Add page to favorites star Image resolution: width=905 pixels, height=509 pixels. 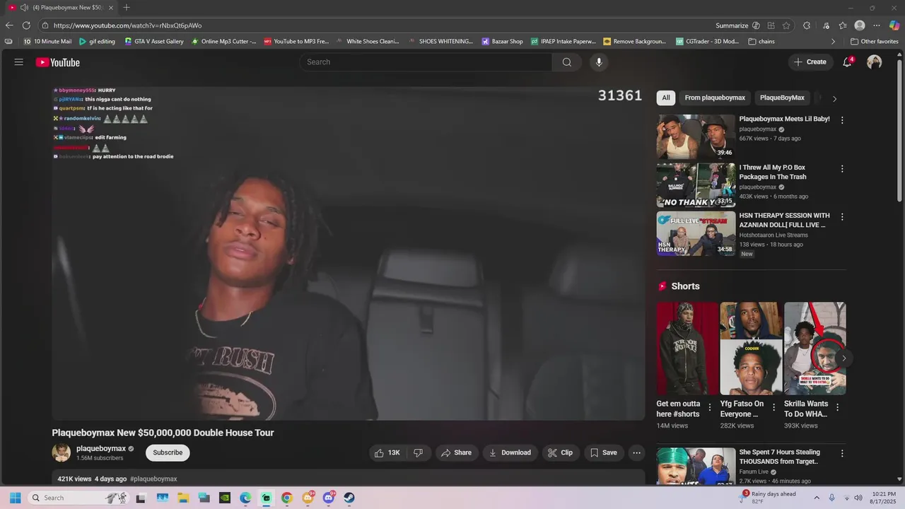point(786,25)
